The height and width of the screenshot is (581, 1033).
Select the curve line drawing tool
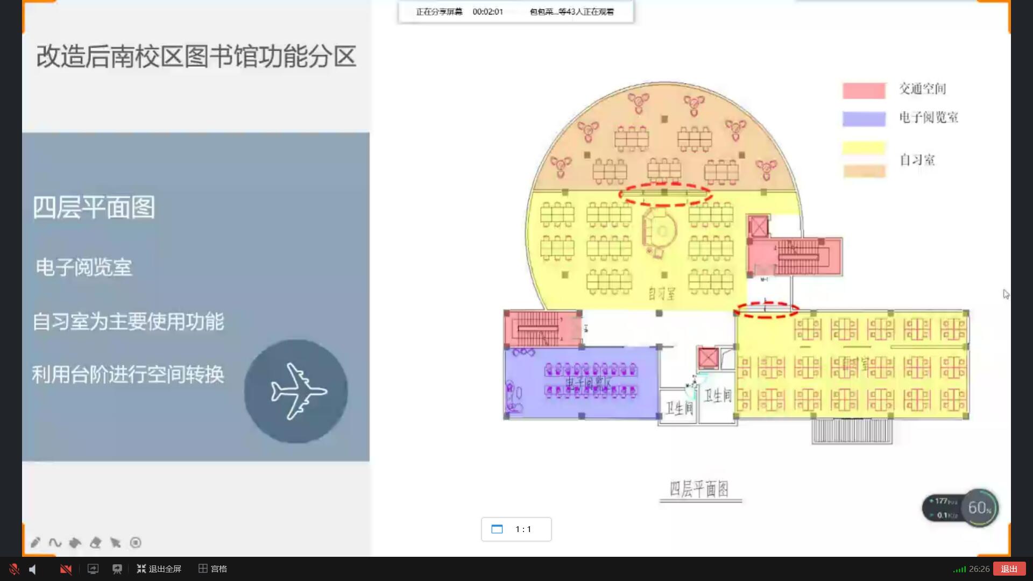(55, 542)
